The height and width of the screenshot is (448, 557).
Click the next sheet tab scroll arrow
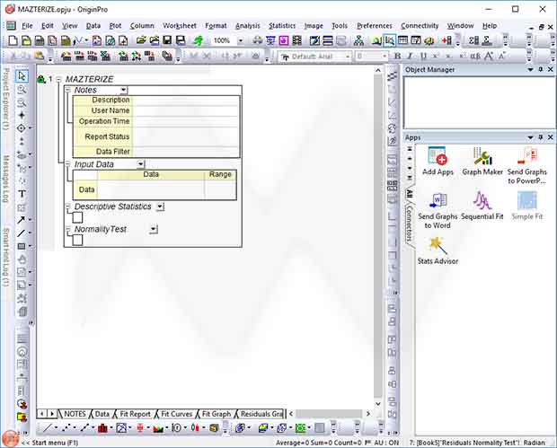pos(52,414)
